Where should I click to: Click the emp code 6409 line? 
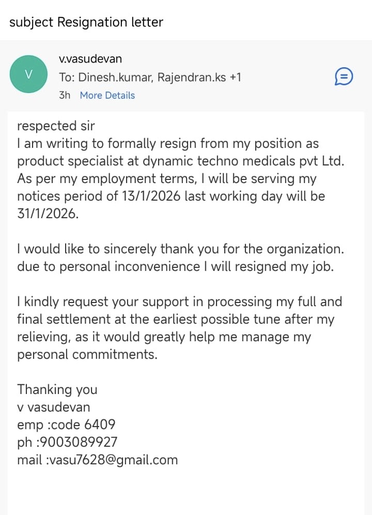tap(66, 425)
